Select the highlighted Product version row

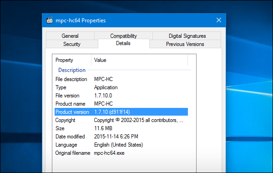tap(121, 112)
